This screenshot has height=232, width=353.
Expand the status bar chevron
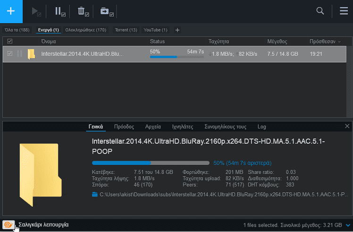coord(348,225)
